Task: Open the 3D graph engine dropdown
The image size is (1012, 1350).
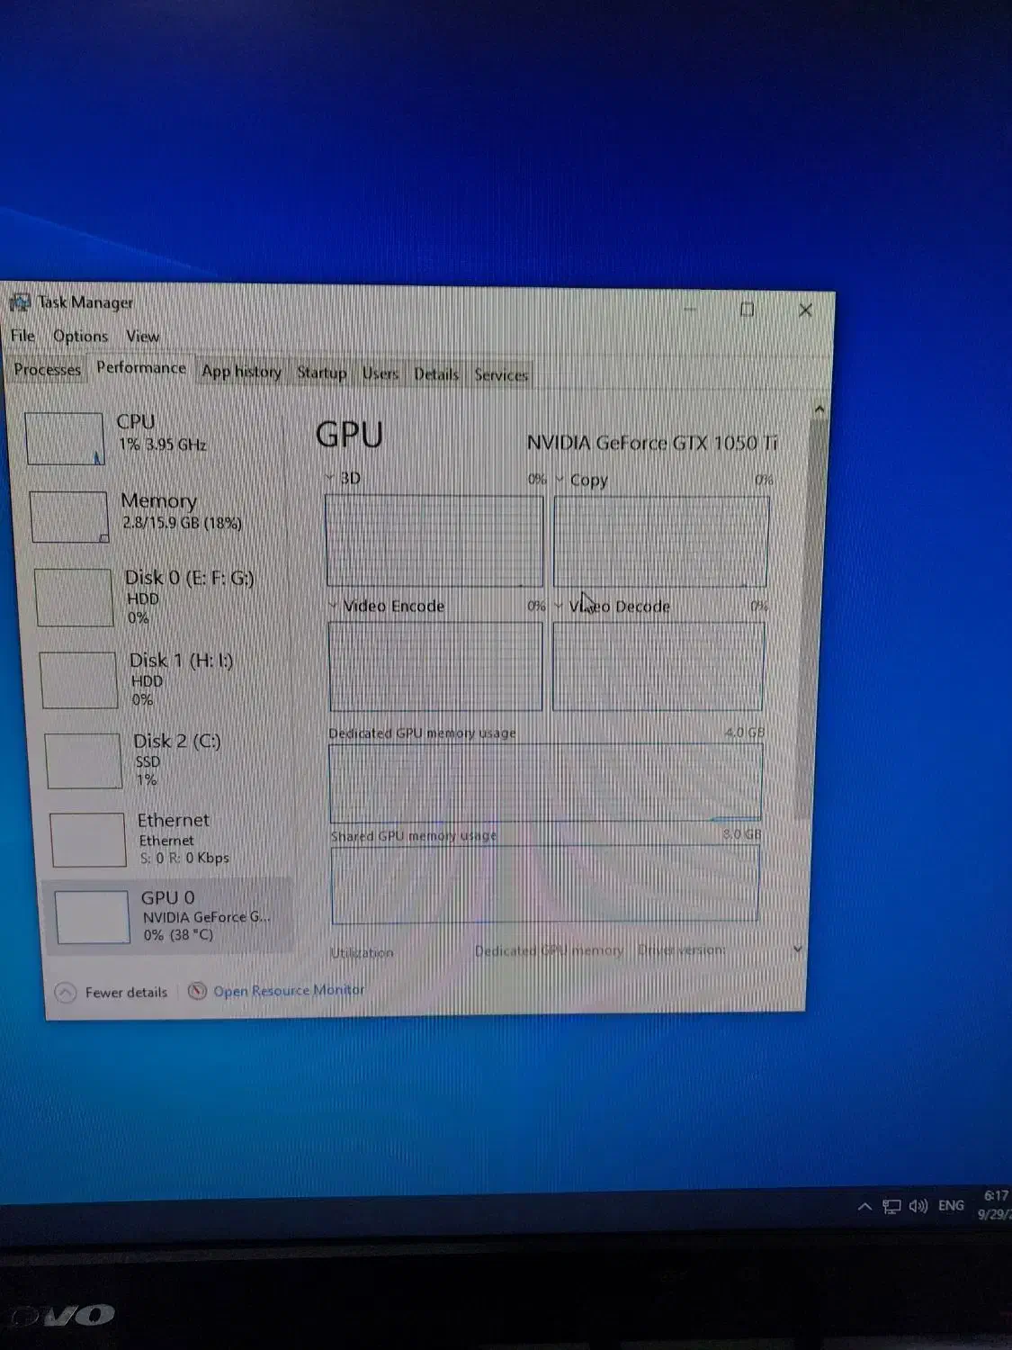Action: pyautogui.click(x=329, y=477)
